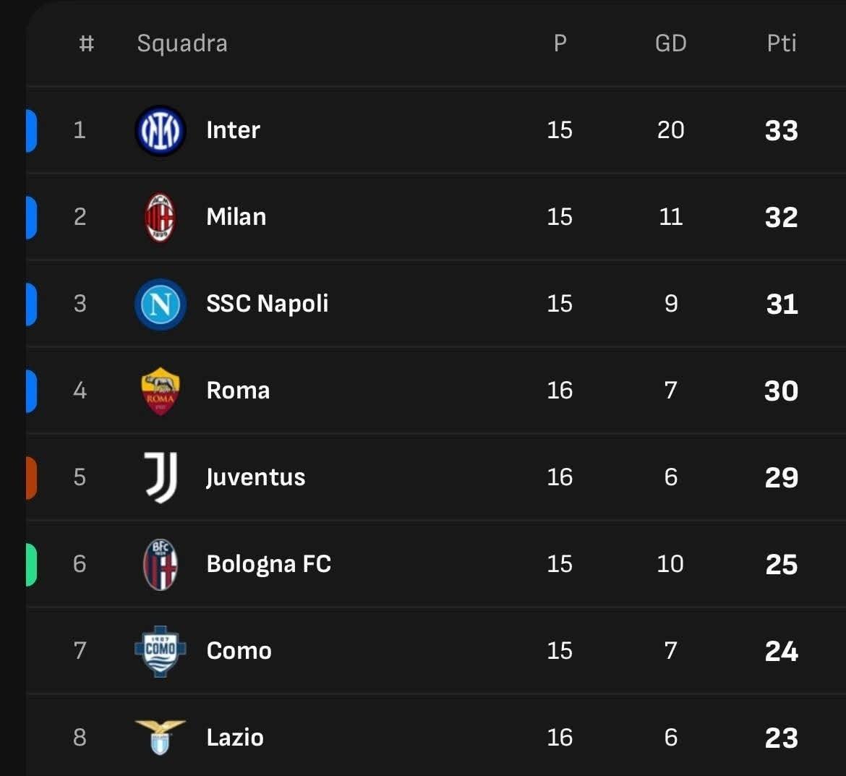This screenshot has height=776, width=846.
Task: Click the Squadra column header
Action: 182,43
